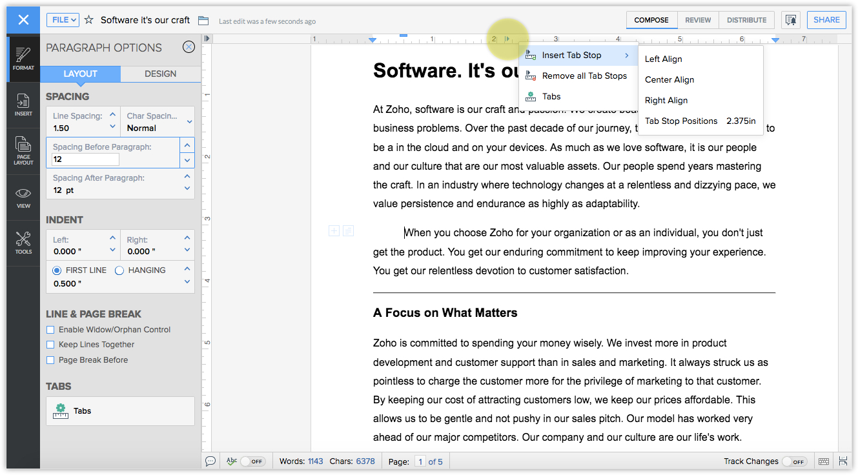Viewport: 858px width, 475px height.
Task: Switch to the DESIGN tab
Action: (160, 74)
